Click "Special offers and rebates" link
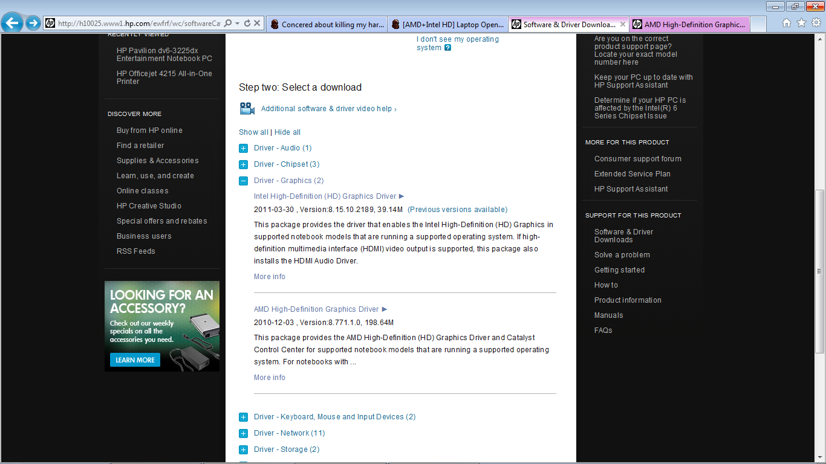Image resolution: width=826 pixels, height=464 pixels. pyautogui.click(x=162, y=221)
